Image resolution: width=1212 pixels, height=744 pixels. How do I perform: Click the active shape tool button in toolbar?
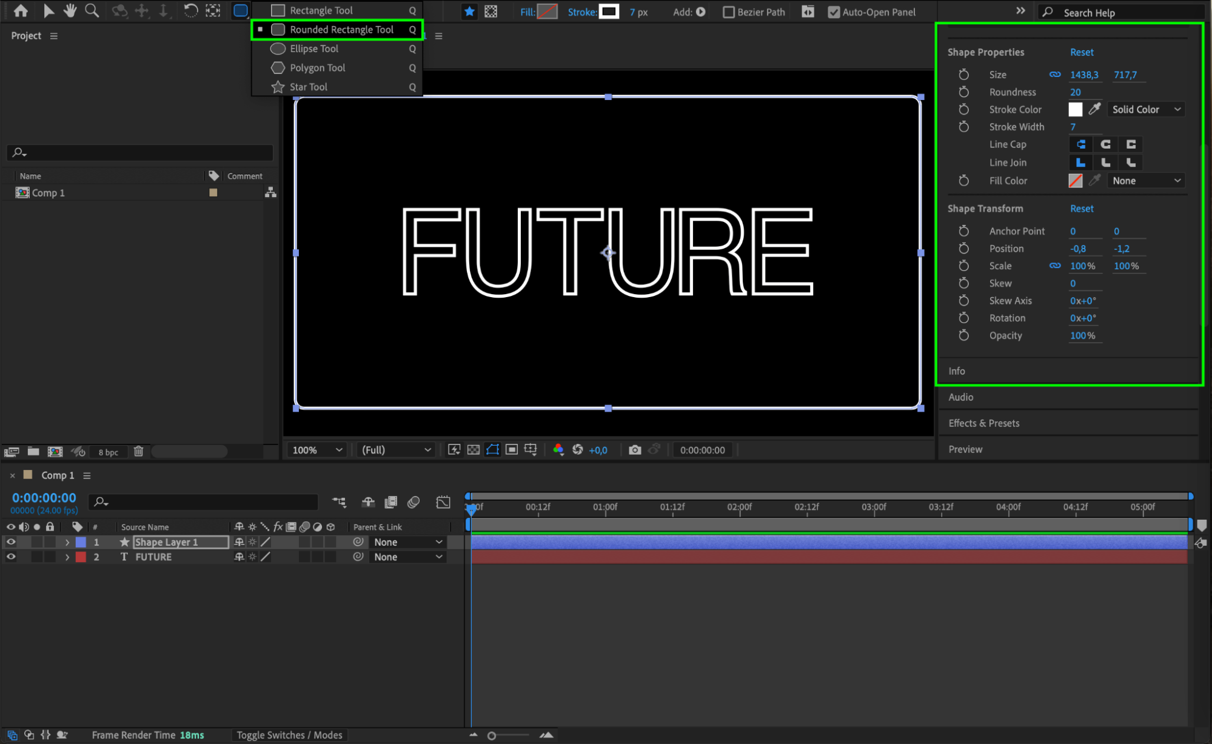coord(241,10)
